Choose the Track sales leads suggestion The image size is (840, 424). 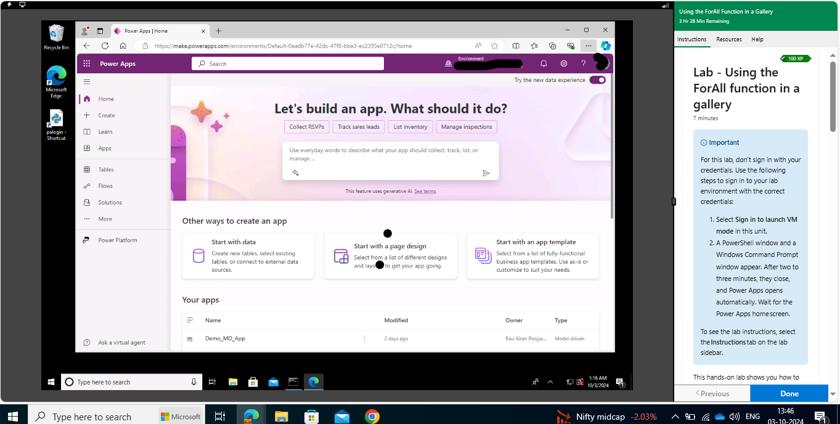point(359,127)
